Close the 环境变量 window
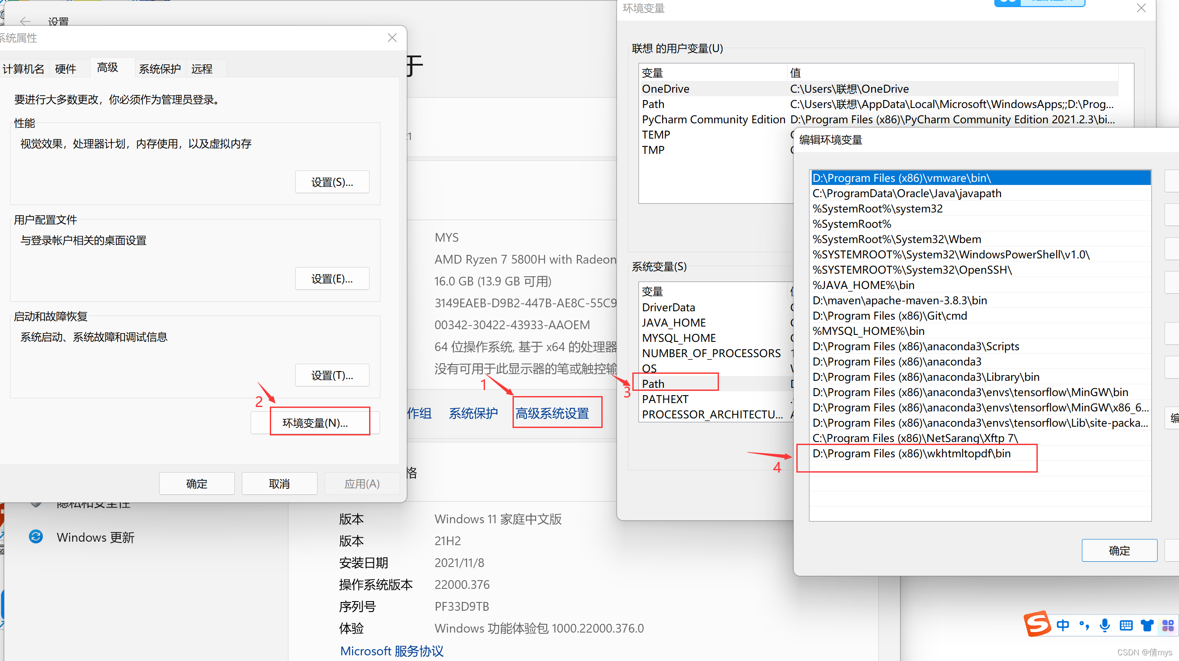The width and height of the screenshot is (1179, 661). [1141, 8]
